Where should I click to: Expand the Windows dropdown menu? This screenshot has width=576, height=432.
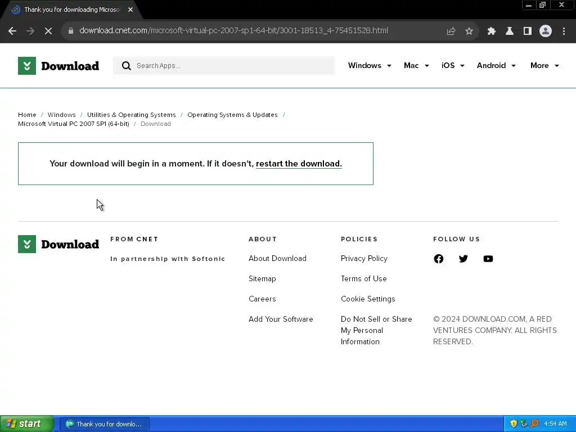pos(370,65)
